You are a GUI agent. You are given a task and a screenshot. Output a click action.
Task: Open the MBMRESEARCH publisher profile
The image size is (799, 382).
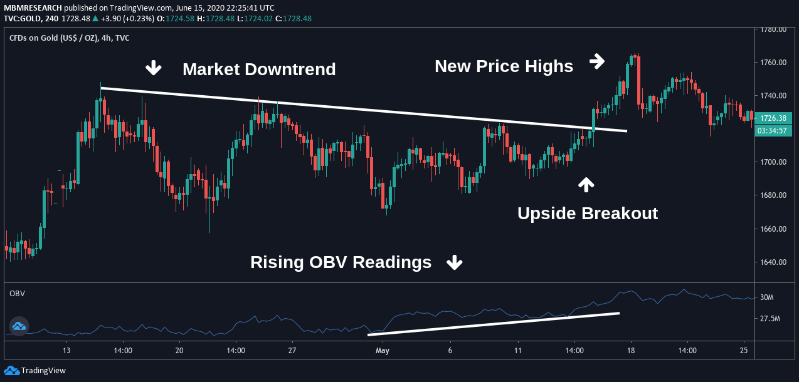click(31, 8)
